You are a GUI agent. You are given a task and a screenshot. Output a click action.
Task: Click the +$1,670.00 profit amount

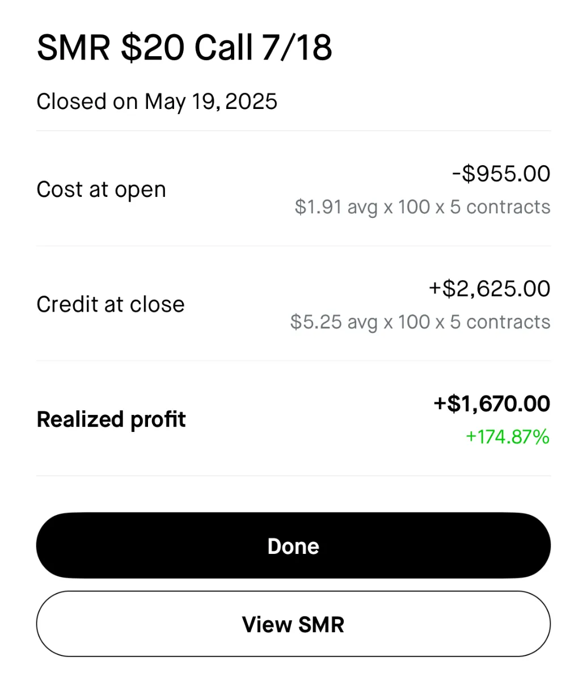point(492,404)
